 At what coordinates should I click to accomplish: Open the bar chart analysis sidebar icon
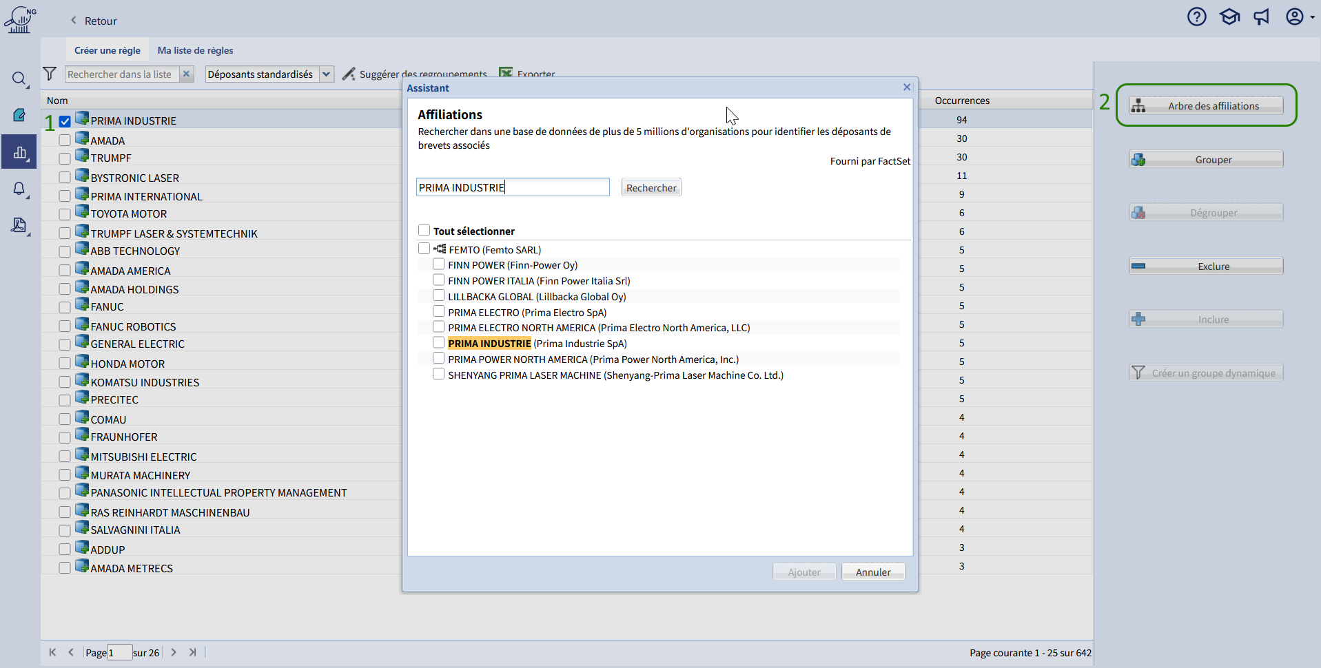(19, 152)
